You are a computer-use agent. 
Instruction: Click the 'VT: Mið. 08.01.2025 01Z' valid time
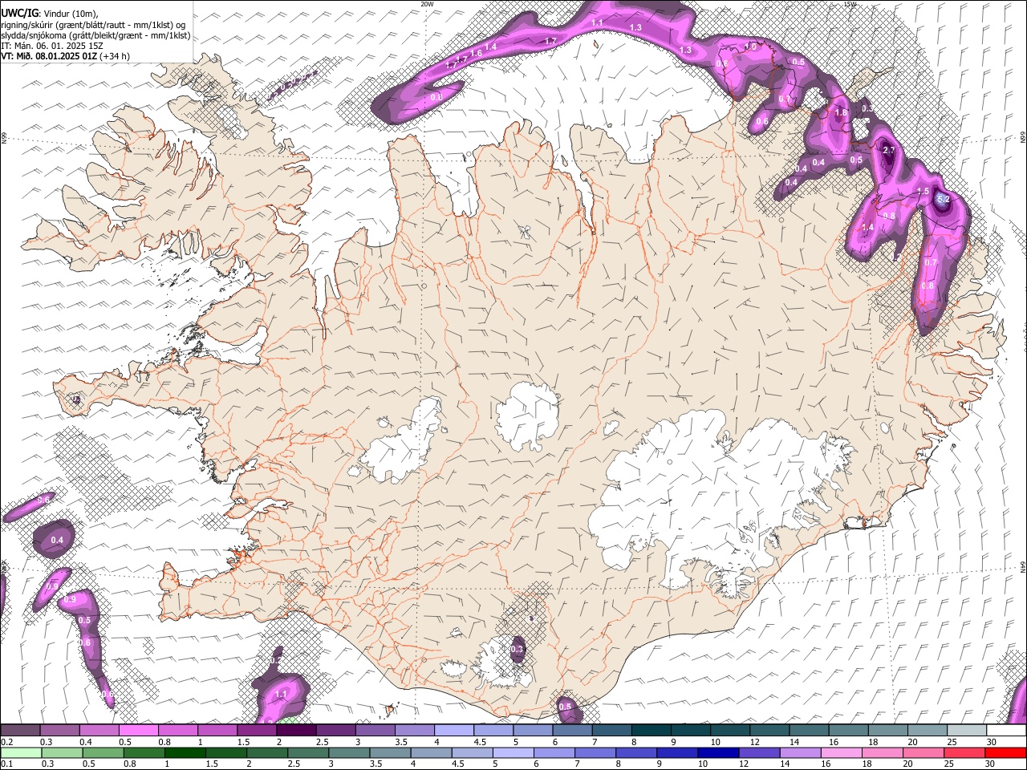click(x=49, y=56)
